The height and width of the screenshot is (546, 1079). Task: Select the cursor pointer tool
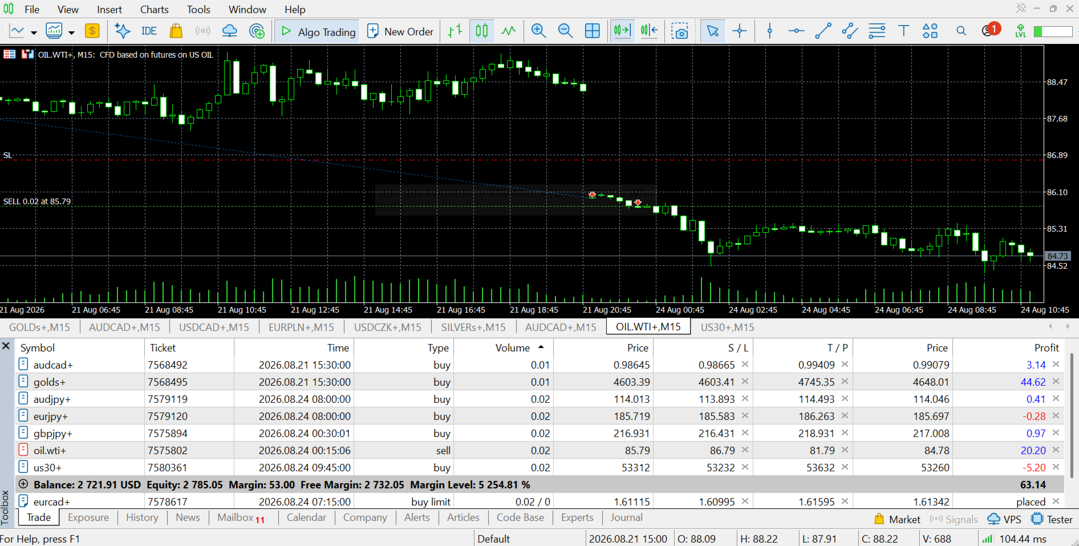(712, 31)
